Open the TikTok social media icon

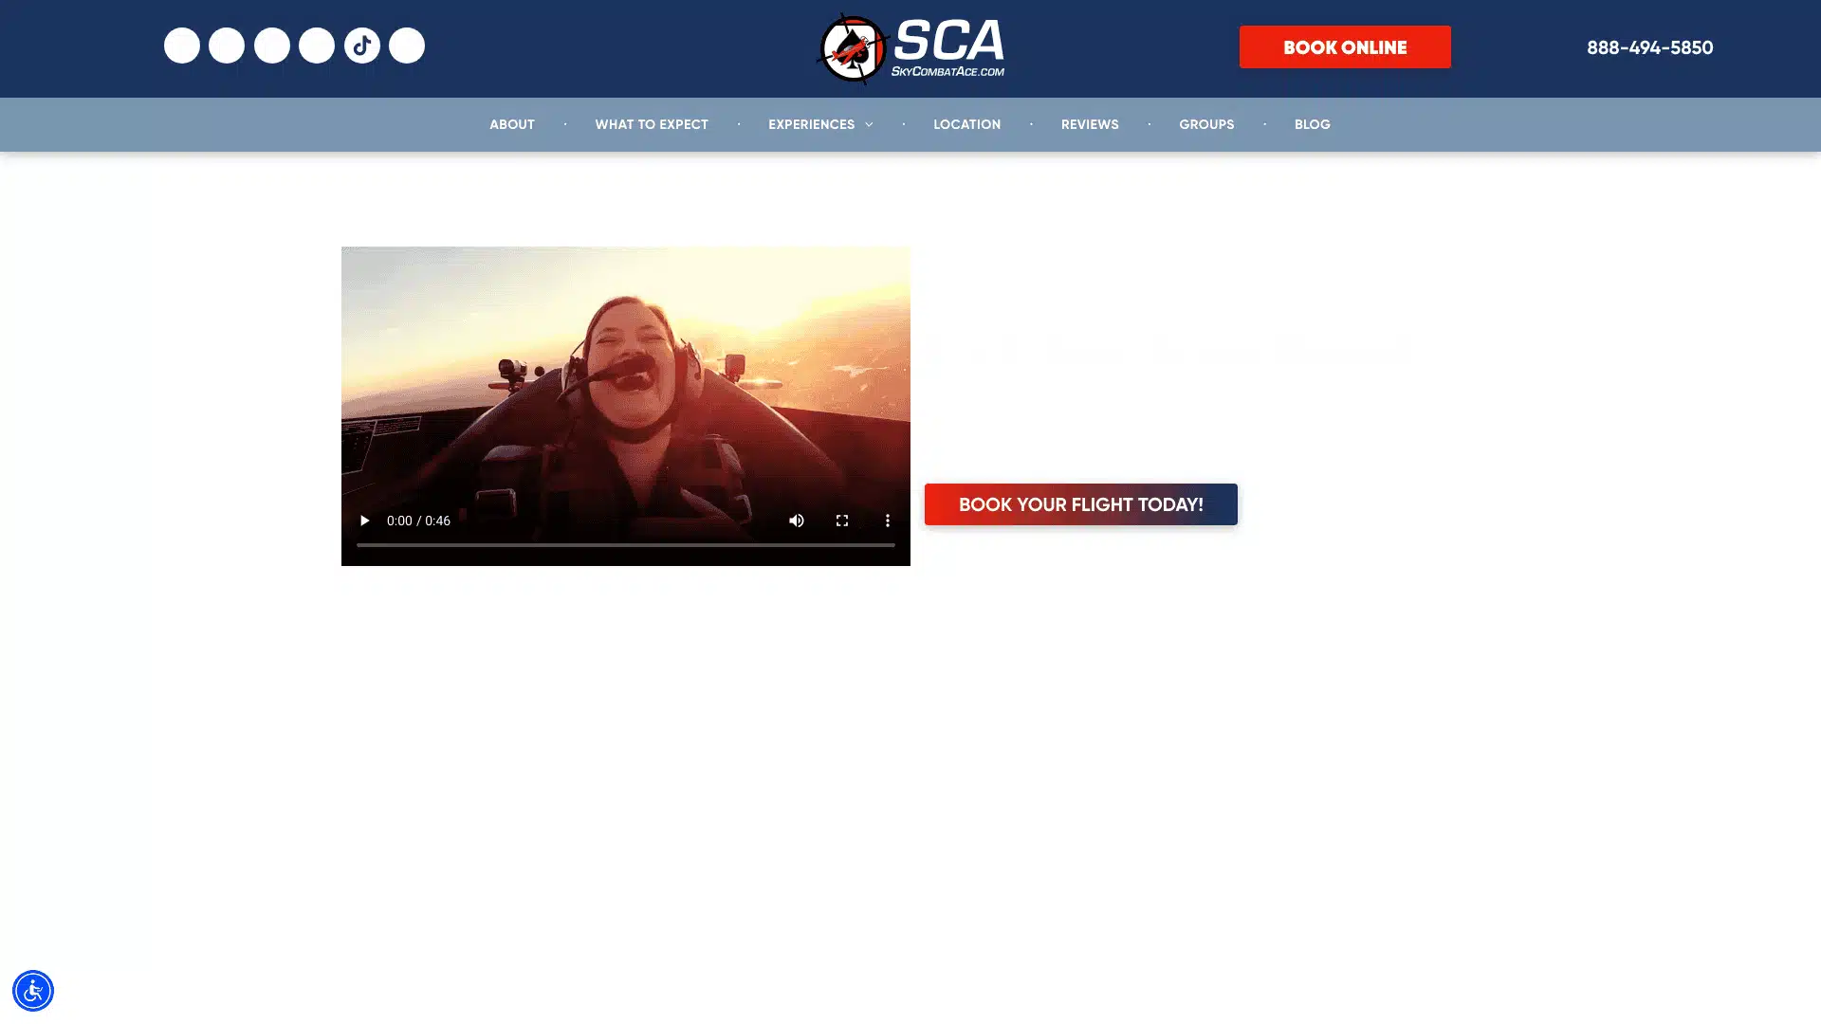point(361,46)
